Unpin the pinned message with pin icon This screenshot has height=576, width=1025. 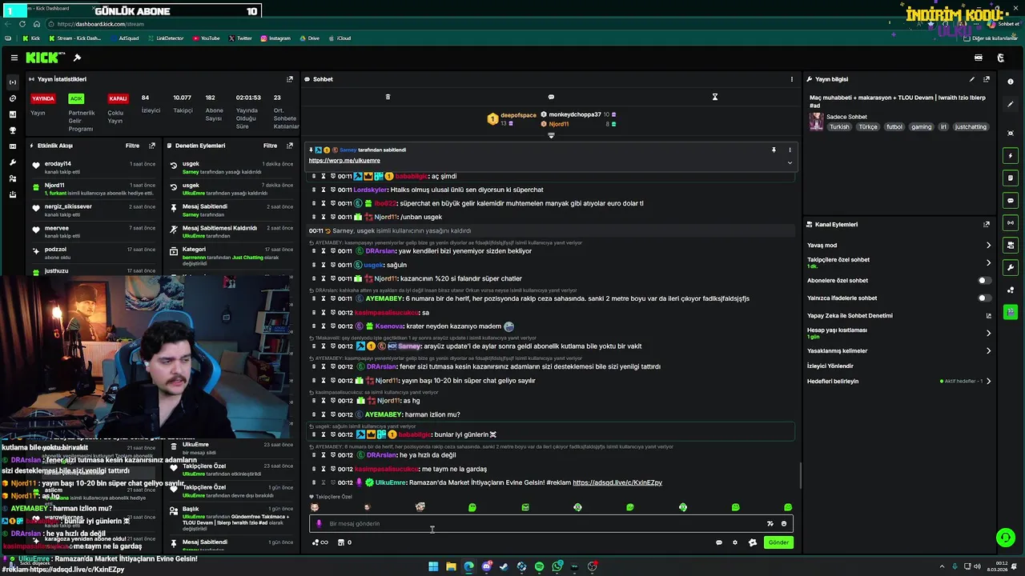click(x=774, y=150)
